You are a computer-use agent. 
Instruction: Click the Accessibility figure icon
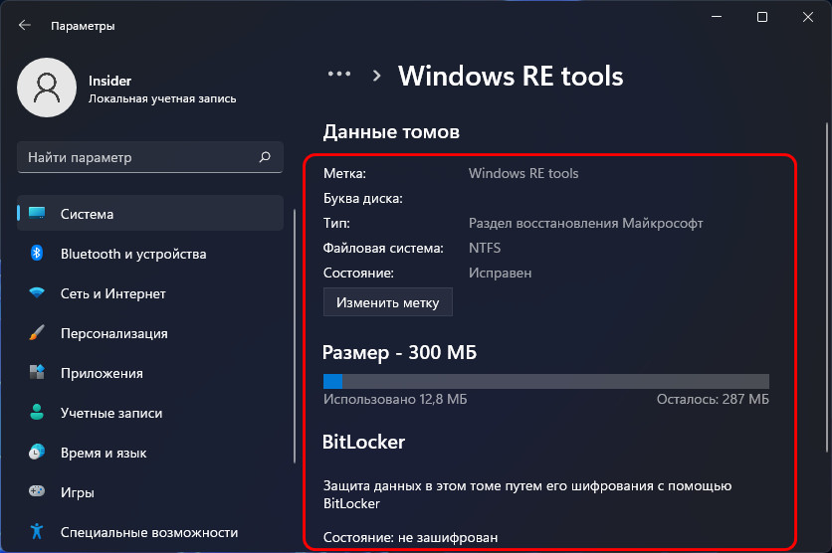click(37, 531)
